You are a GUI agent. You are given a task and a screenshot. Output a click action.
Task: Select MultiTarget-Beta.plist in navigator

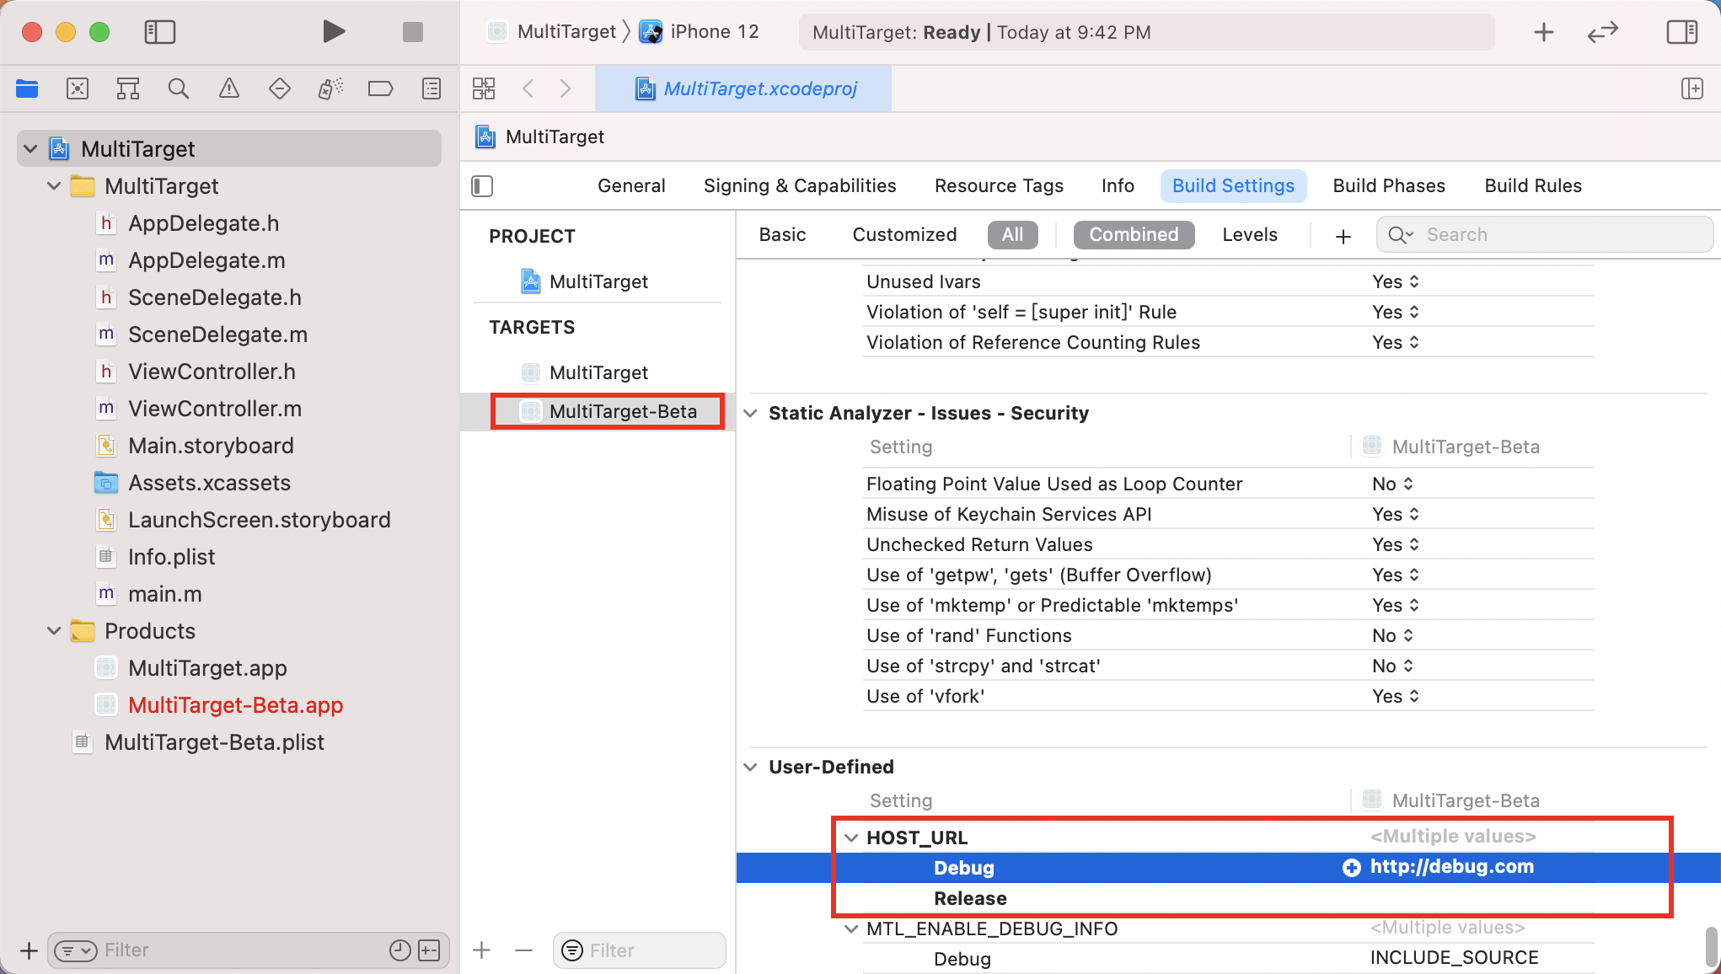(214, 742)
